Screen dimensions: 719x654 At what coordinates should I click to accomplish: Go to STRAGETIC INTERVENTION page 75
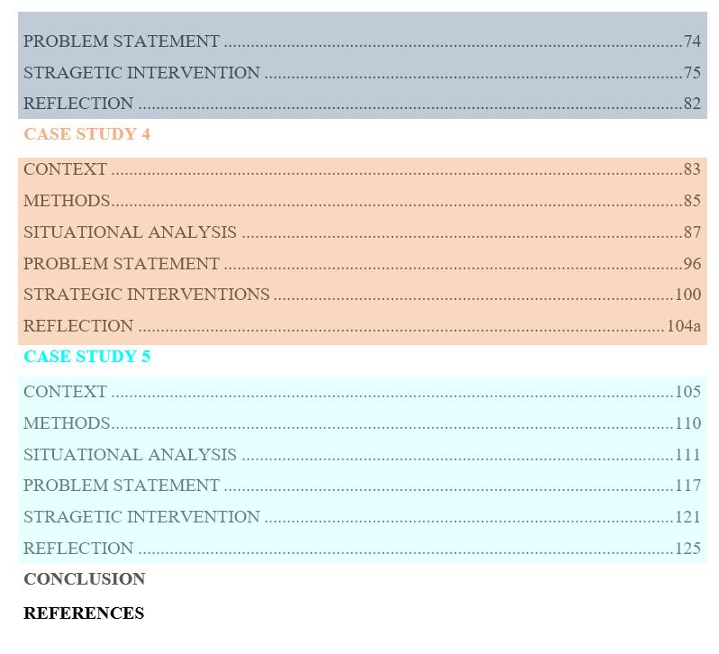(141, 73)
